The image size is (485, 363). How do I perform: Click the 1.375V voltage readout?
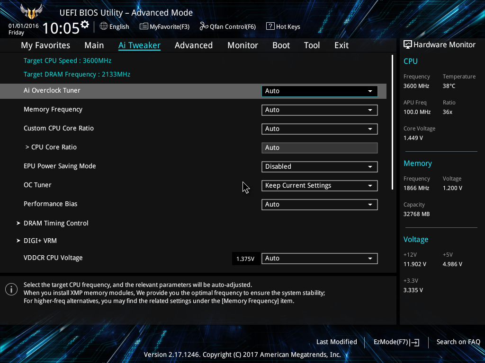(245, 259)
